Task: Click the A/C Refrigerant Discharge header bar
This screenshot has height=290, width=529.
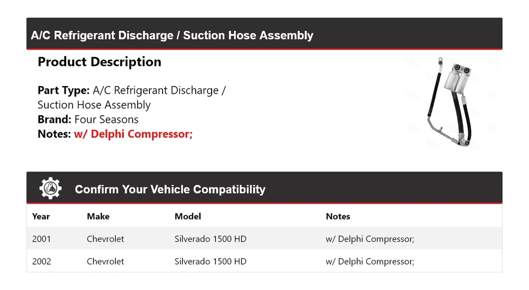Action: [172, 36]
